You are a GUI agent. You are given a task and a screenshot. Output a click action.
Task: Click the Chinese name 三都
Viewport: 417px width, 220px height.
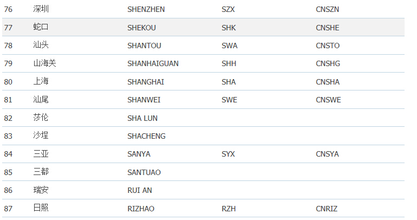[41, 172]
